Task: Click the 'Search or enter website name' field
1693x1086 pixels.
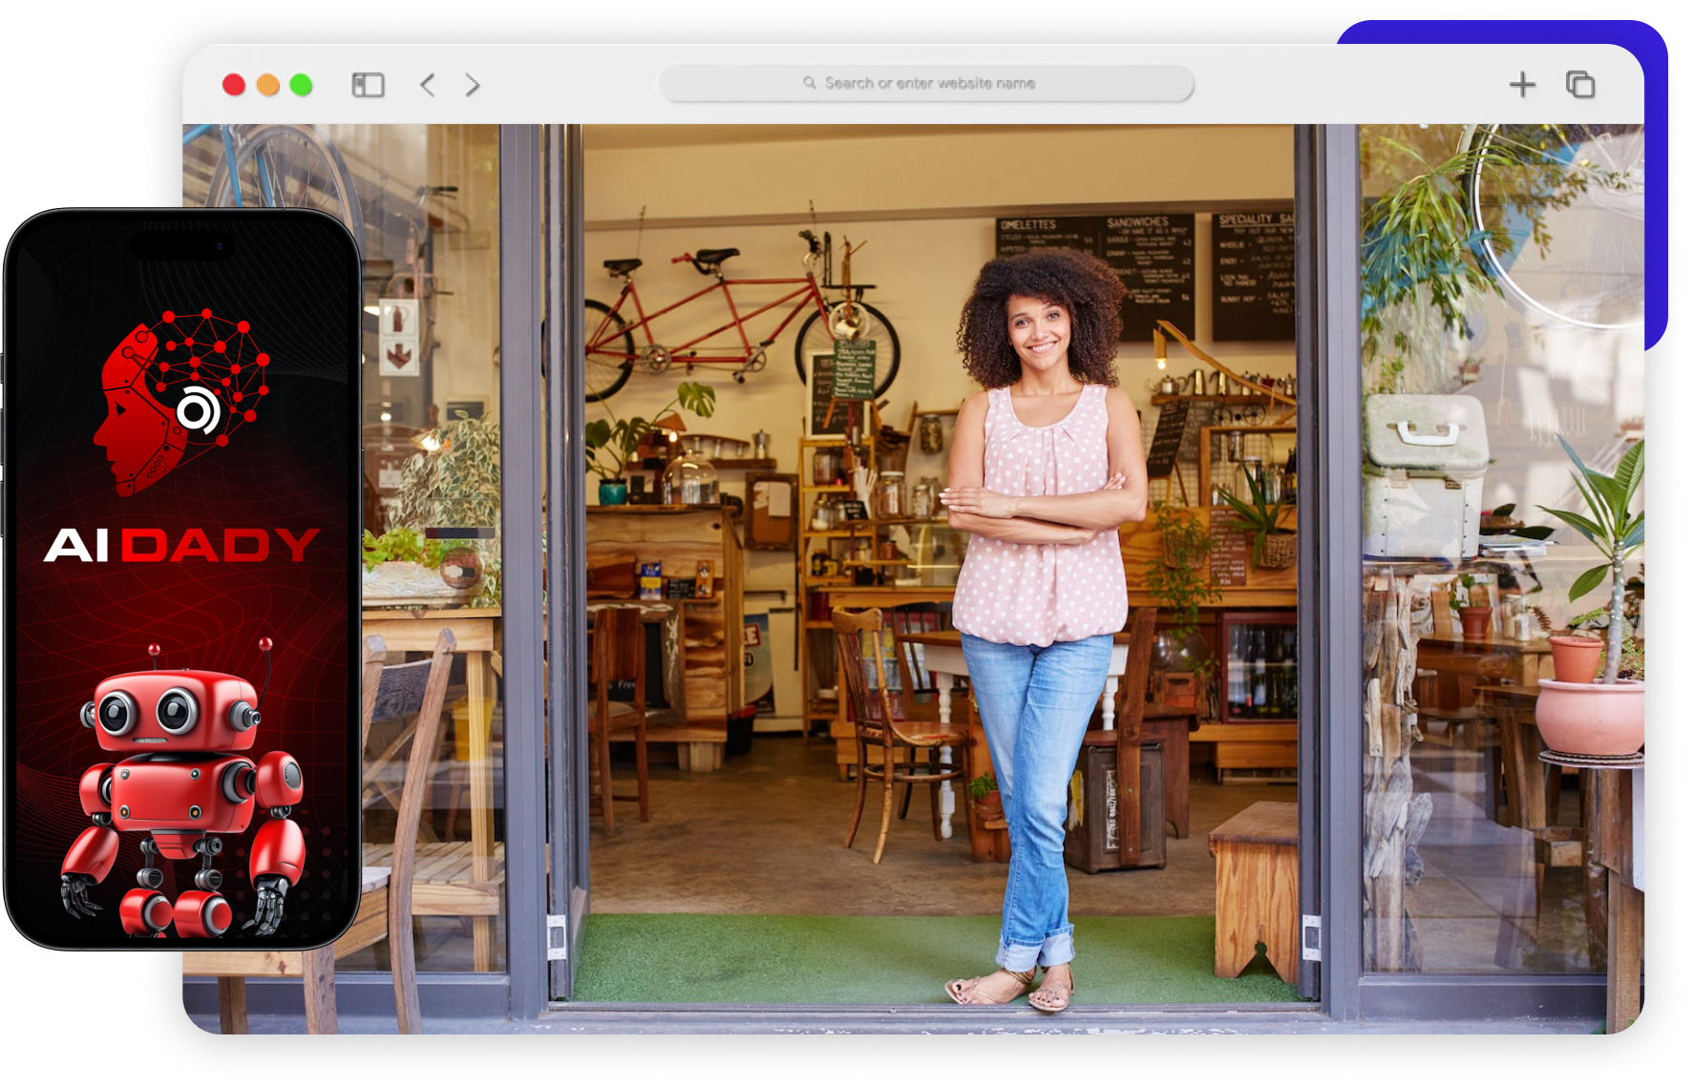Action: pos(928,83)
